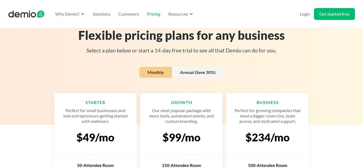Expand the Resources chevron

click(191, 14)
